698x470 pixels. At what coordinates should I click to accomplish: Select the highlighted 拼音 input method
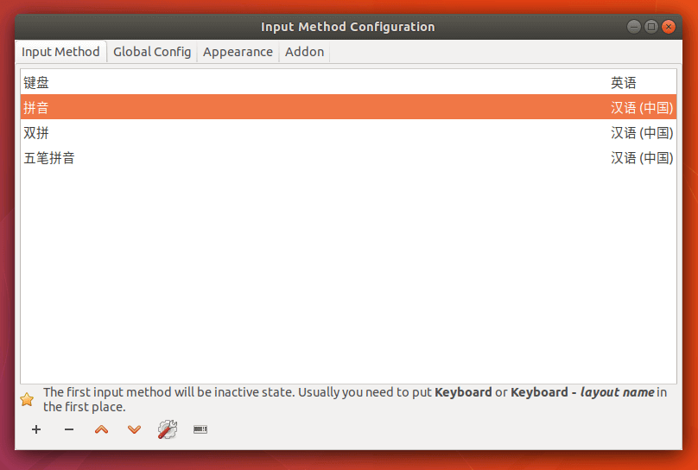(37, 108)
